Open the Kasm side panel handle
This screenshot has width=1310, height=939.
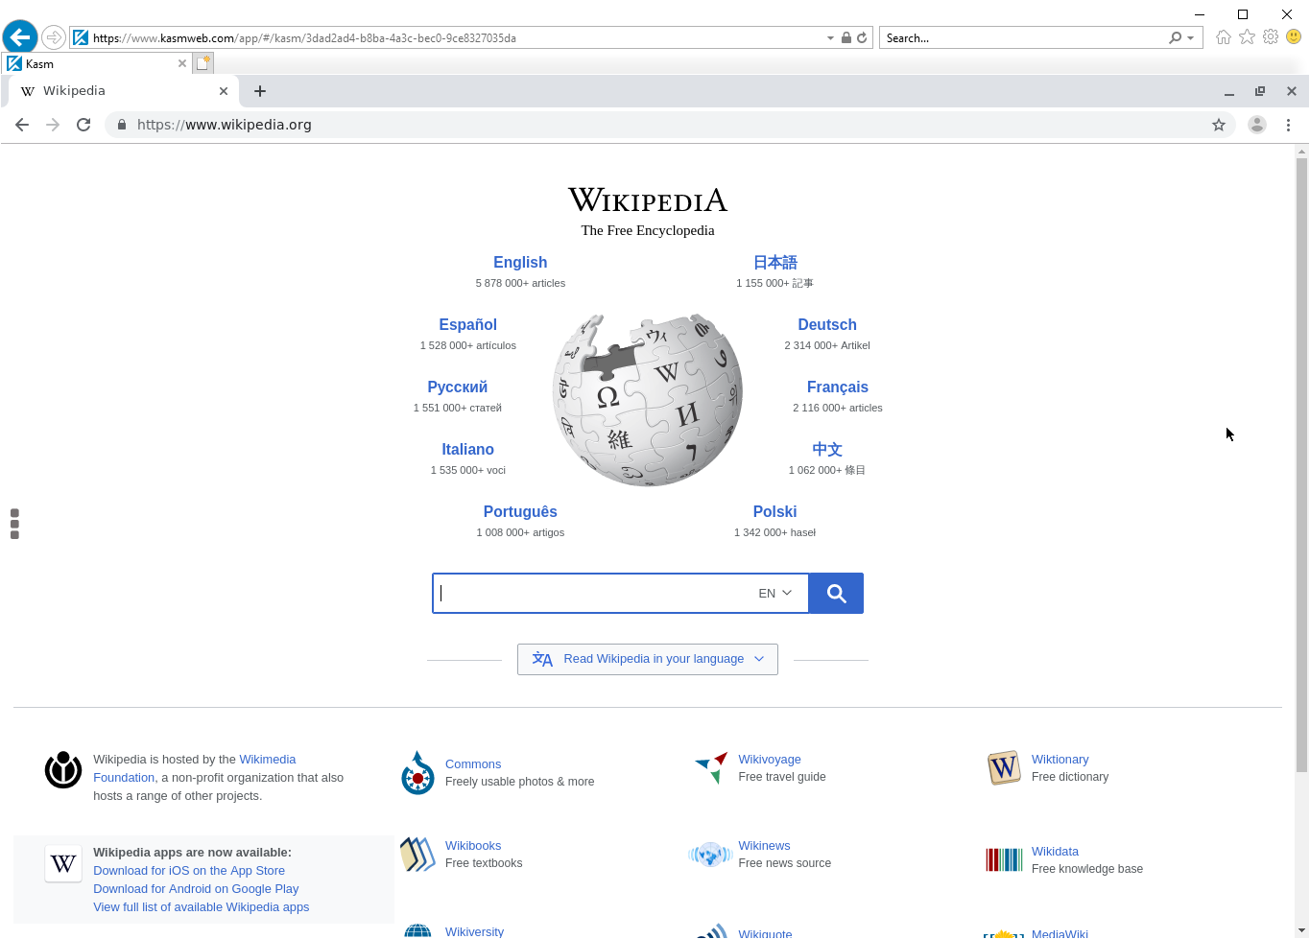click(14, 524)
